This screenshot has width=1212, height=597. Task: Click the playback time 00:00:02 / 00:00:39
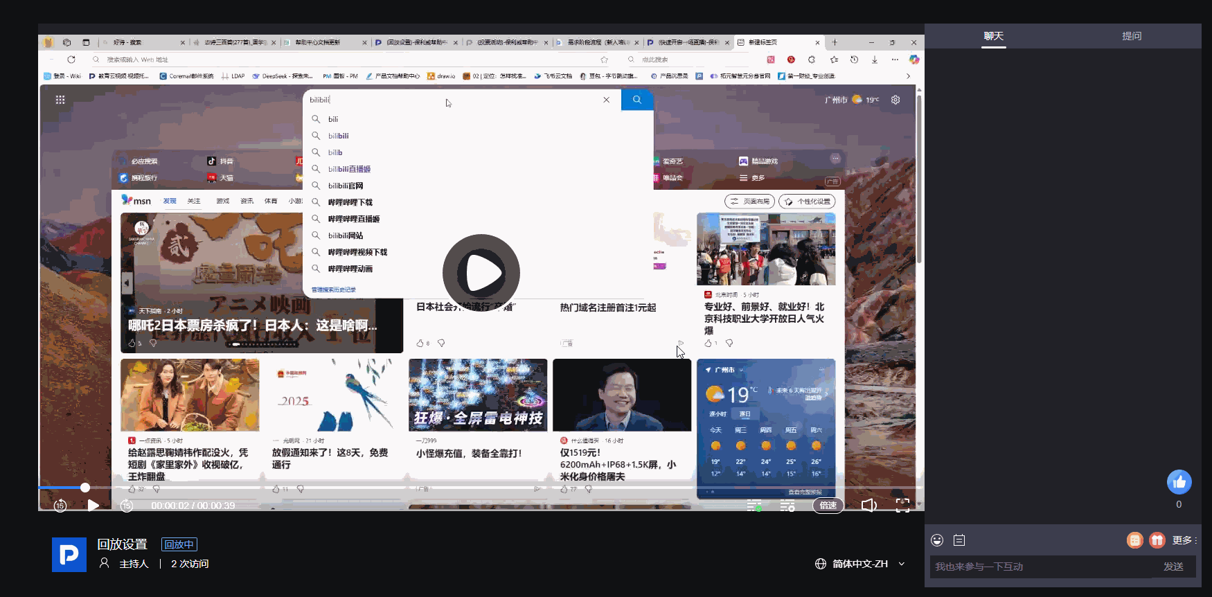(193, 506)
